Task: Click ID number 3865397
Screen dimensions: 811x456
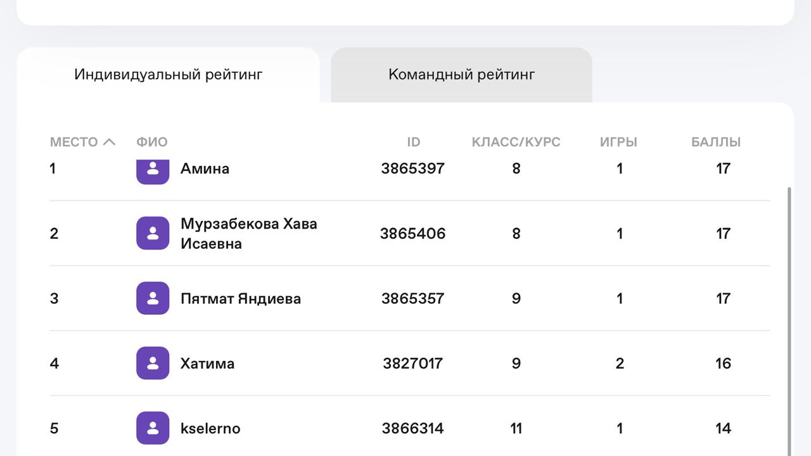Action: point(412,168)
